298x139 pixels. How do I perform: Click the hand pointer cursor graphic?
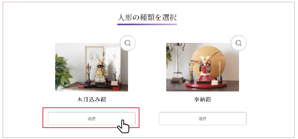[123, 126]
